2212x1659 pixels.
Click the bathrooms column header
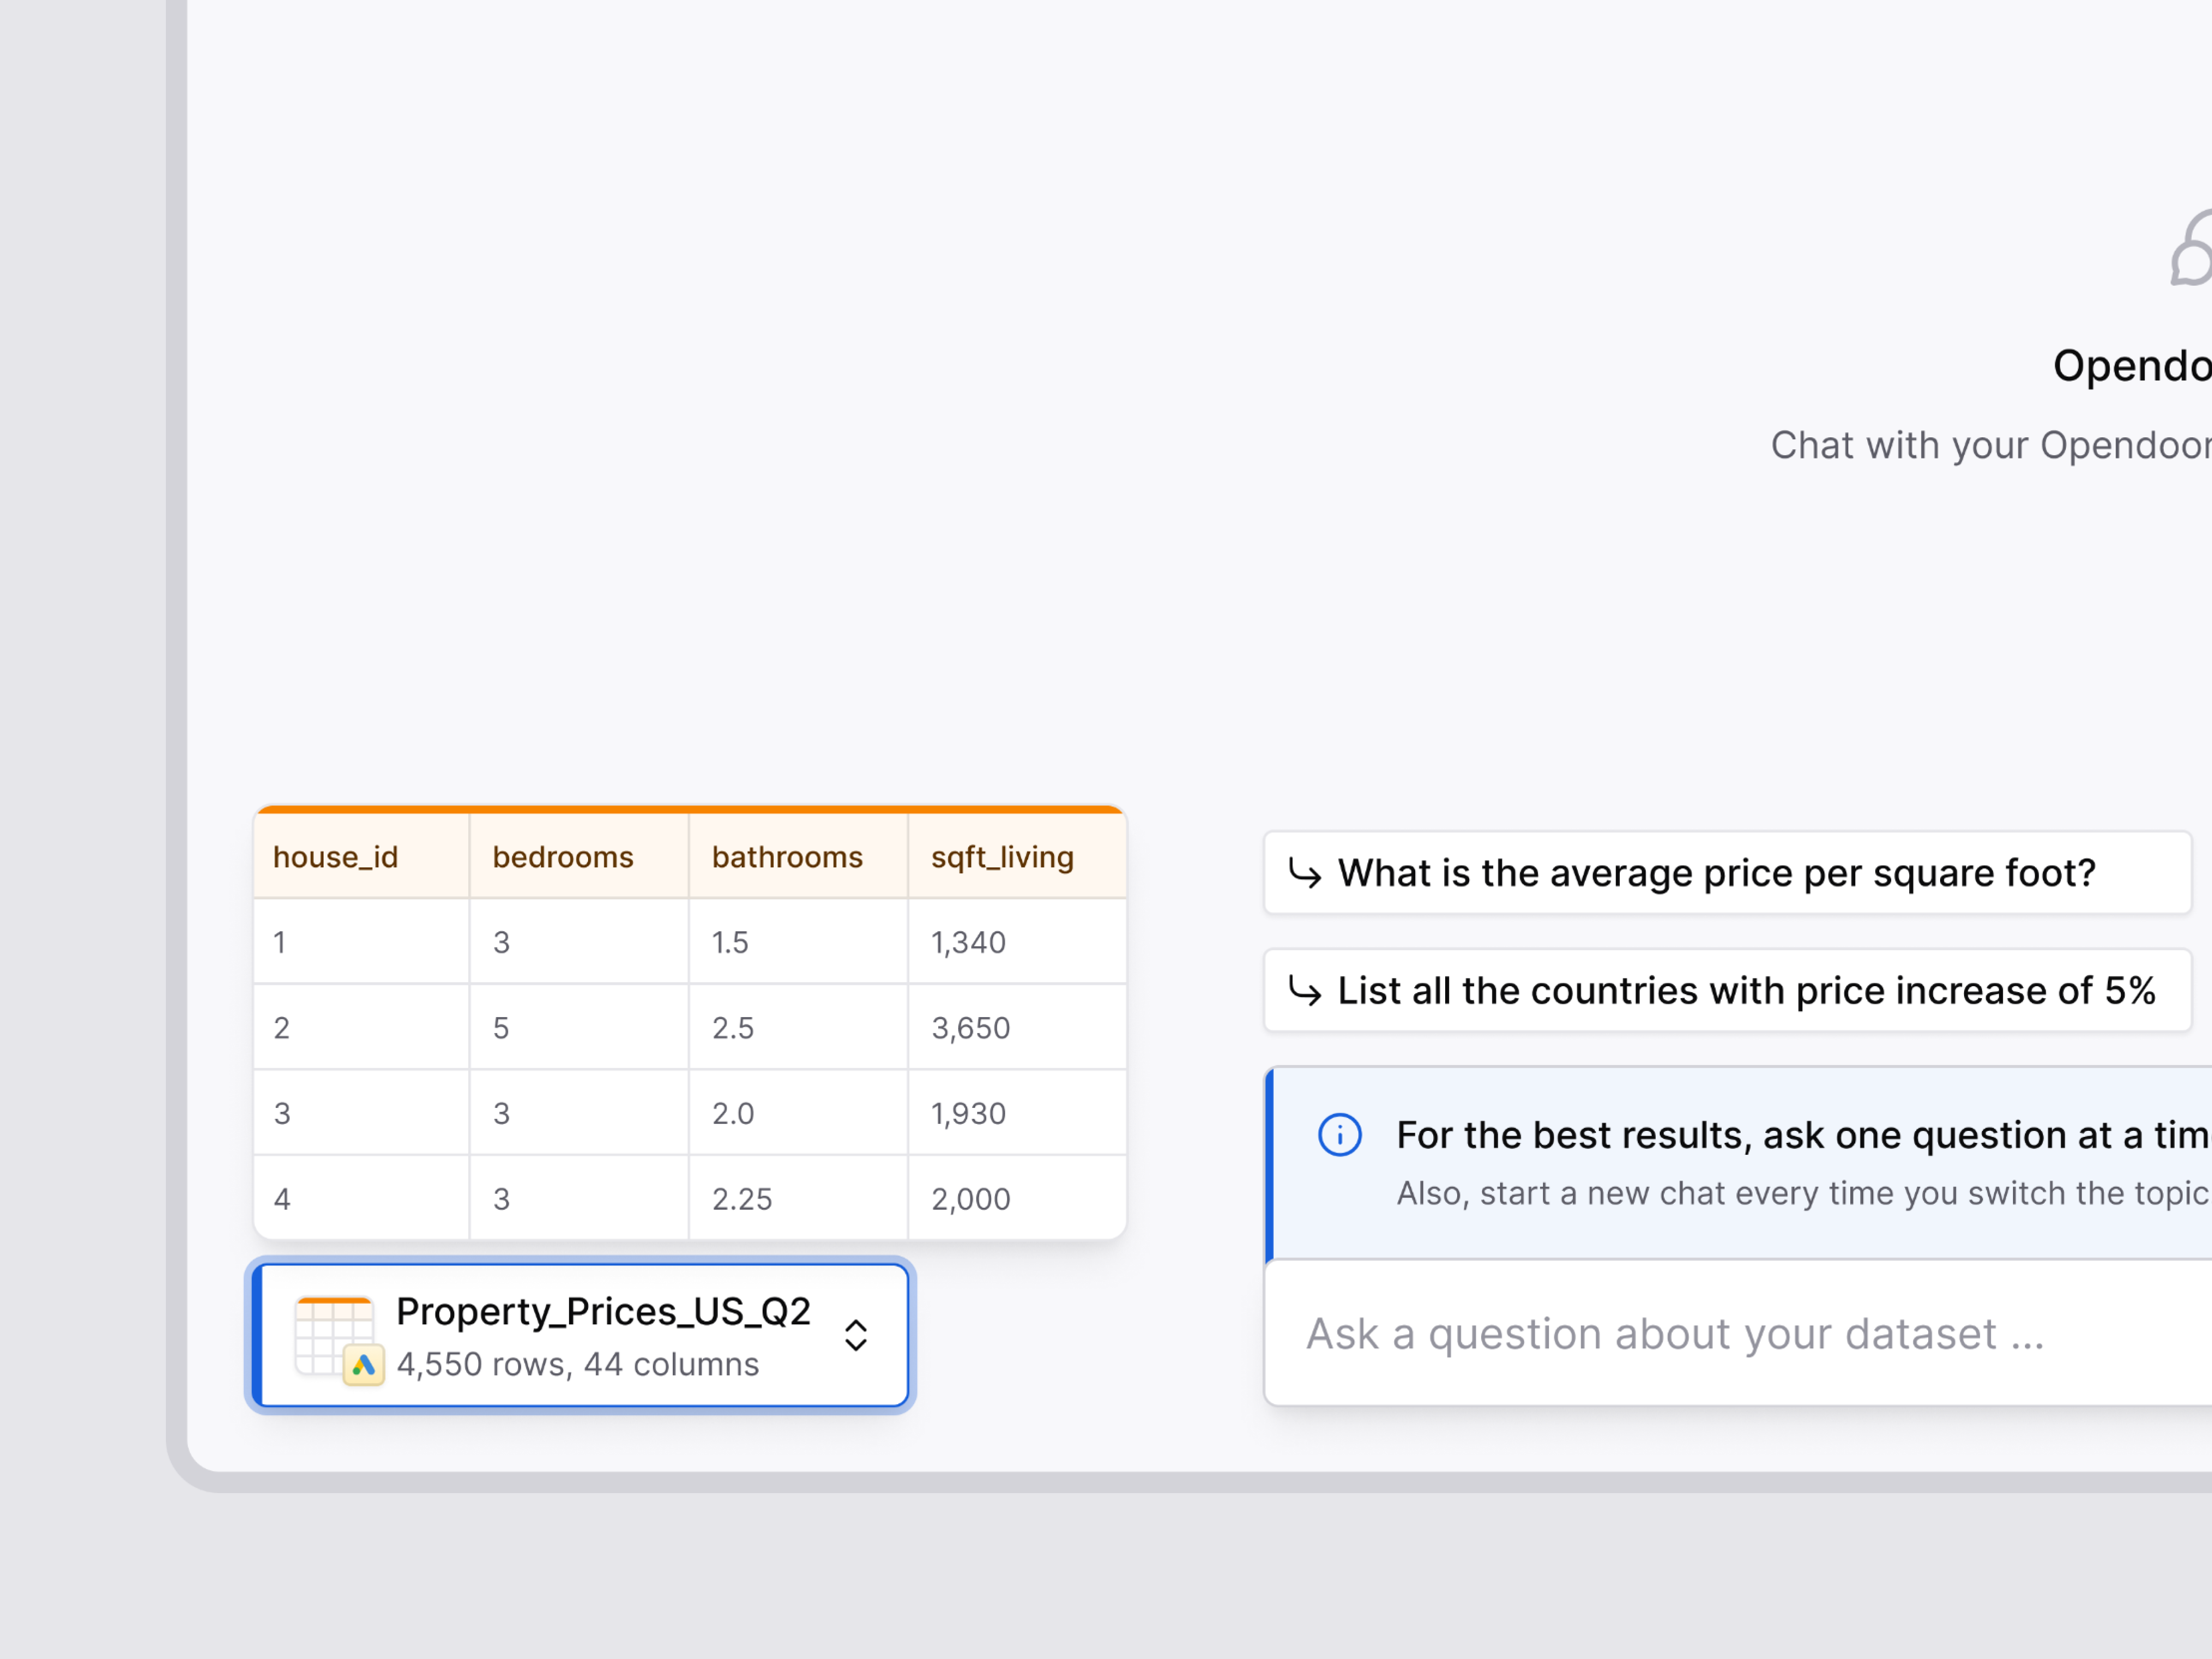coord(787,857)
